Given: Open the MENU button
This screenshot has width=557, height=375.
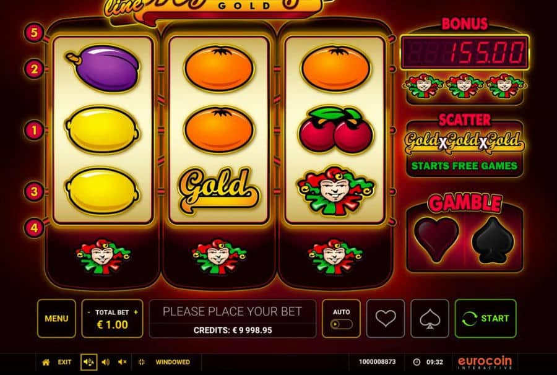Looking at the screenshot, I should (56, 318).
